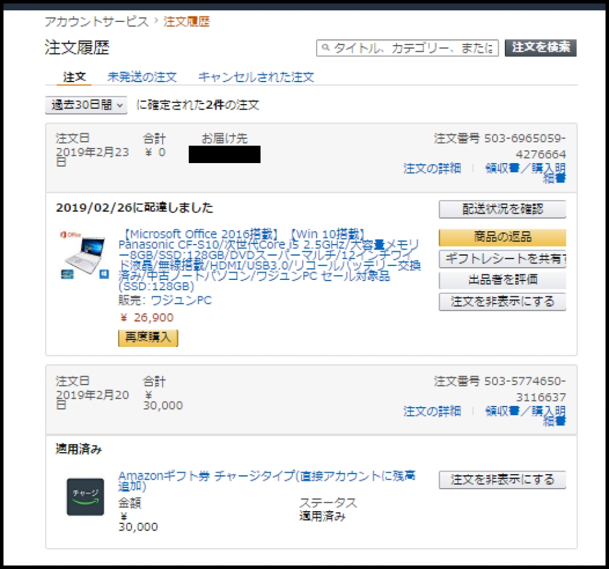Viewport: 609px width, 569px height.
Task: Click the search magnifier icon in search box
Action: click(325, 47)
